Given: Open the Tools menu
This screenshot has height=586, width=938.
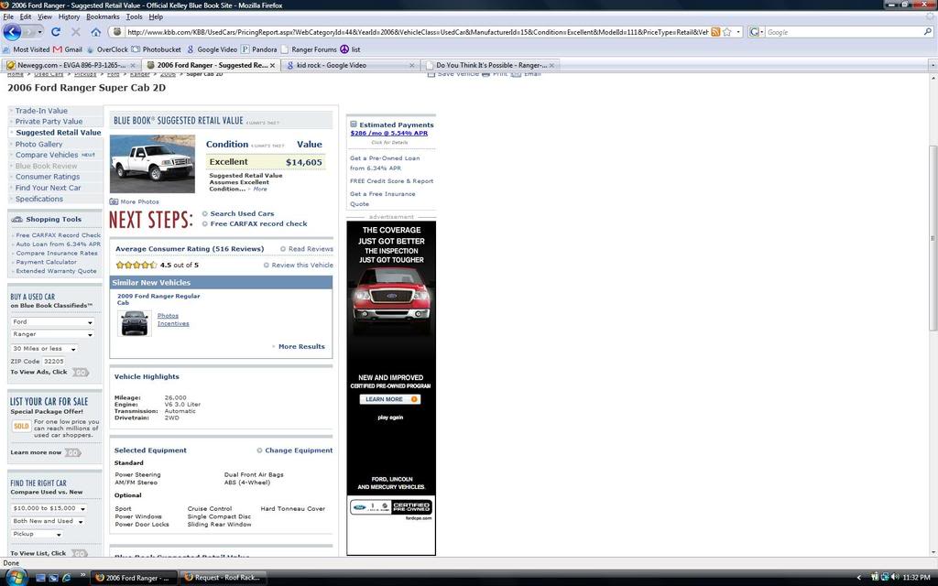Looking at the screenshot, I should [x=134, y=16].
